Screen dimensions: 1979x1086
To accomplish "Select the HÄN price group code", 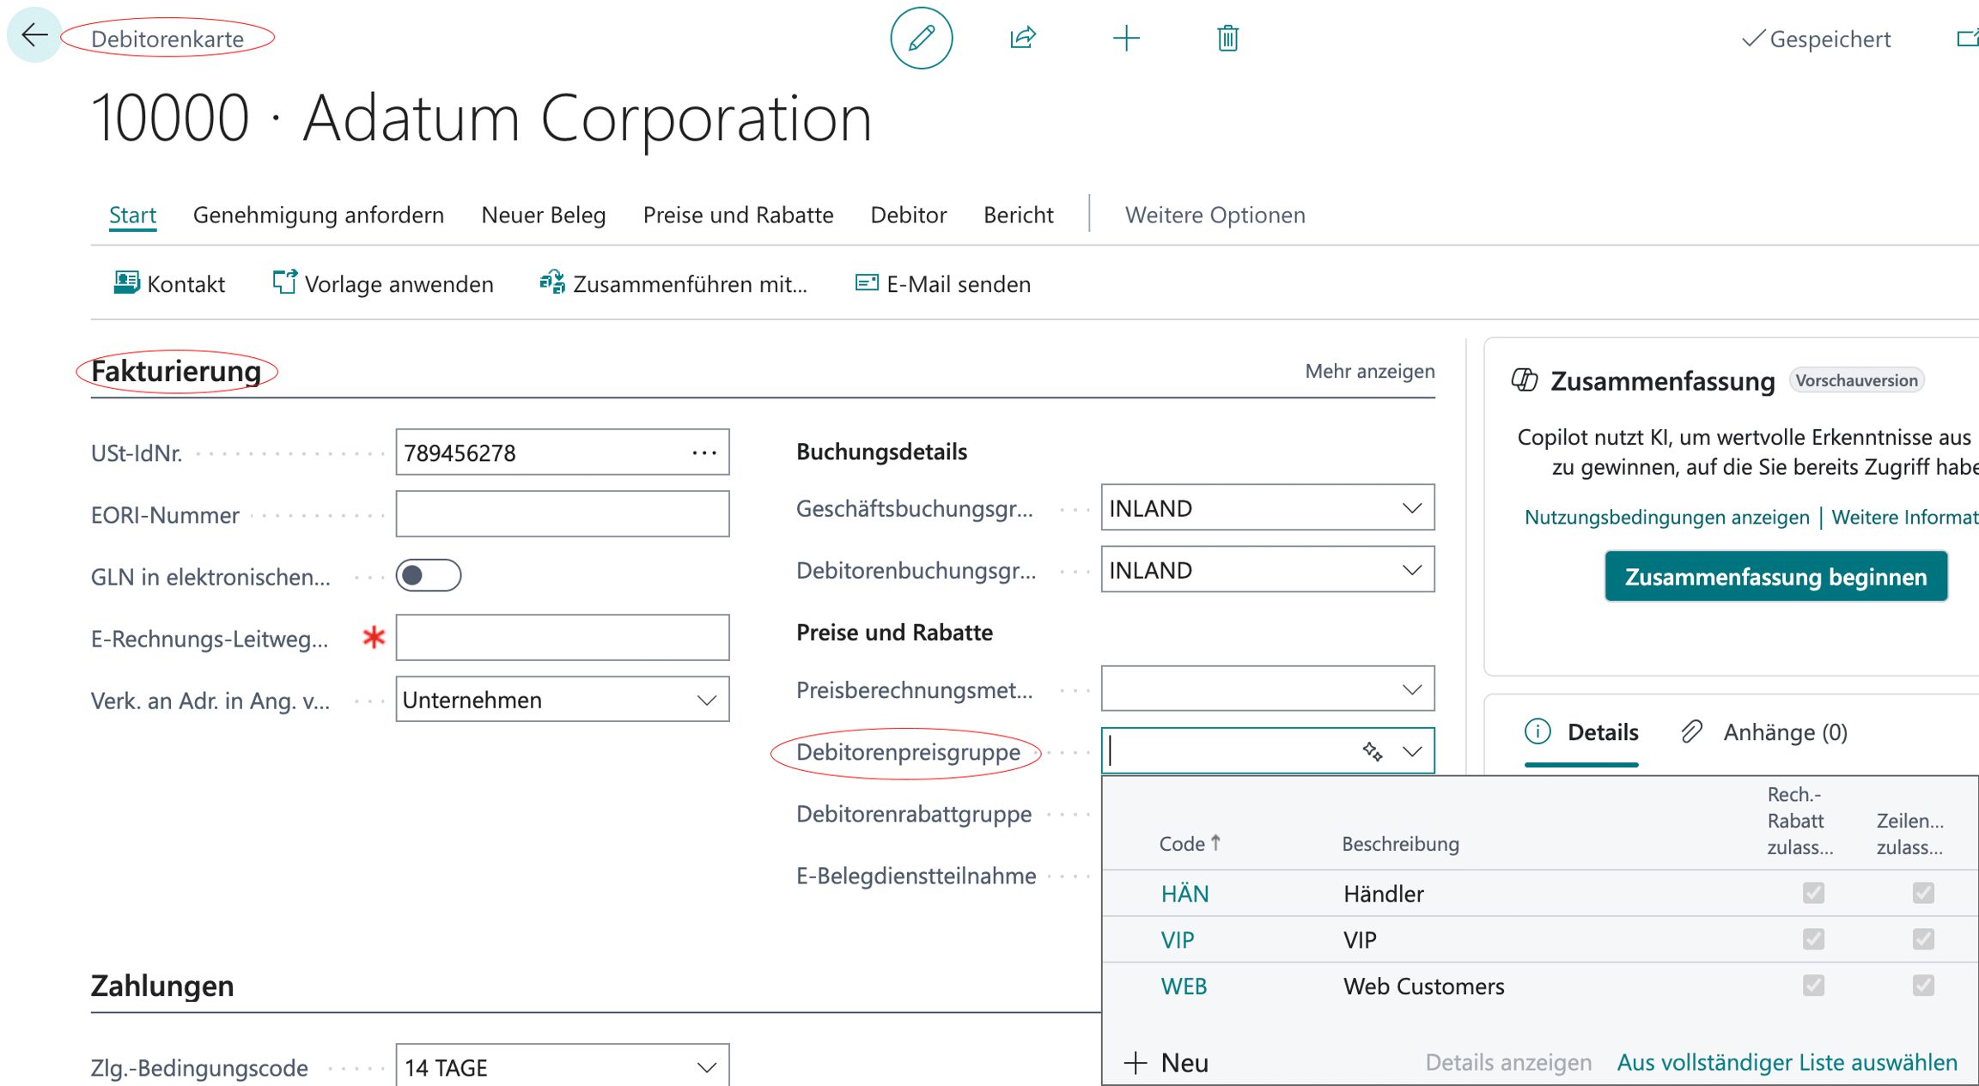I will point(1184,894).
